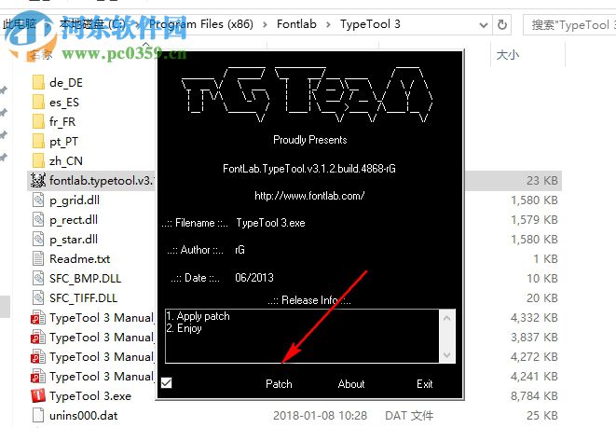This screenshot has height=428, width=616.
Task: Click the 8,784 KB size cell
Action: point(534,395)
